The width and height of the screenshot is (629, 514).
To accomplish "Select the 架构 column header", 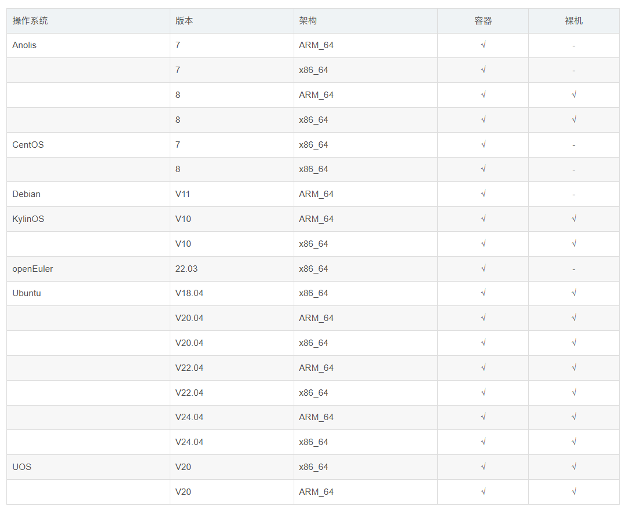I will coord(308,21).
